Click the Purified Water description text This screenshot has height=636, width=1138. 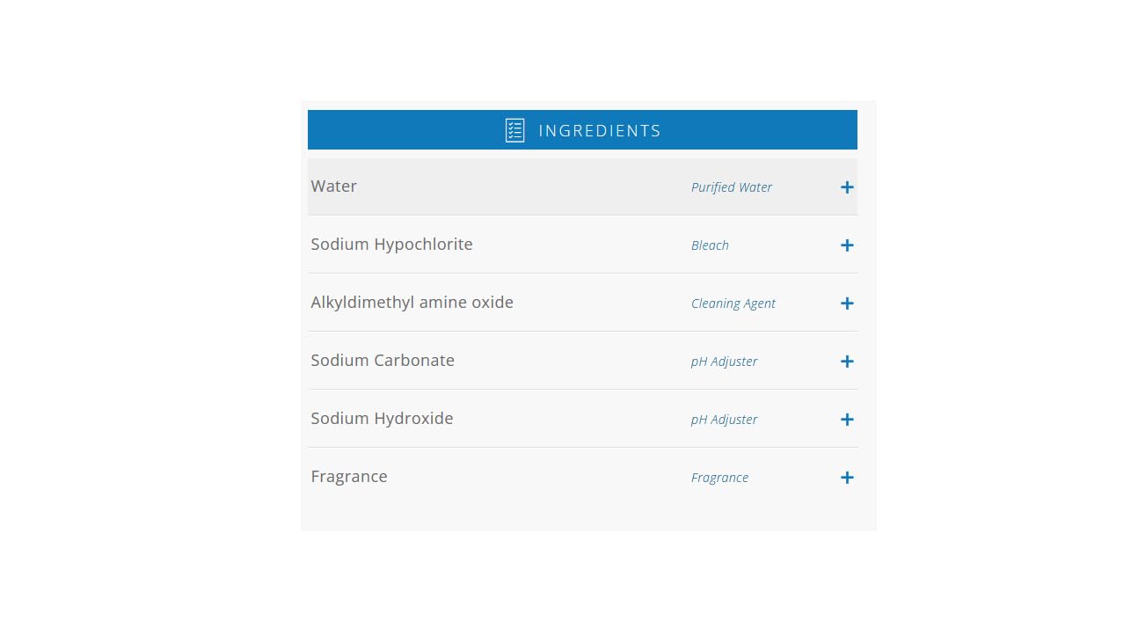pyautogui.click(x=732, y=187)
